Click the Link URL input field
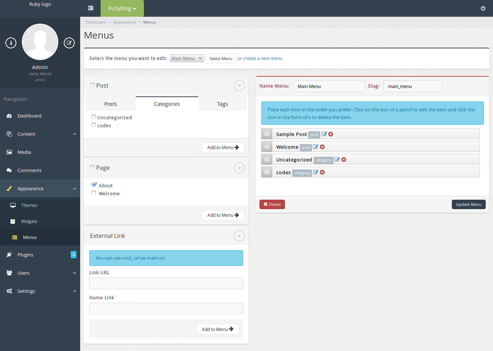Screen dimensions: 493x351 pos(166,283)
